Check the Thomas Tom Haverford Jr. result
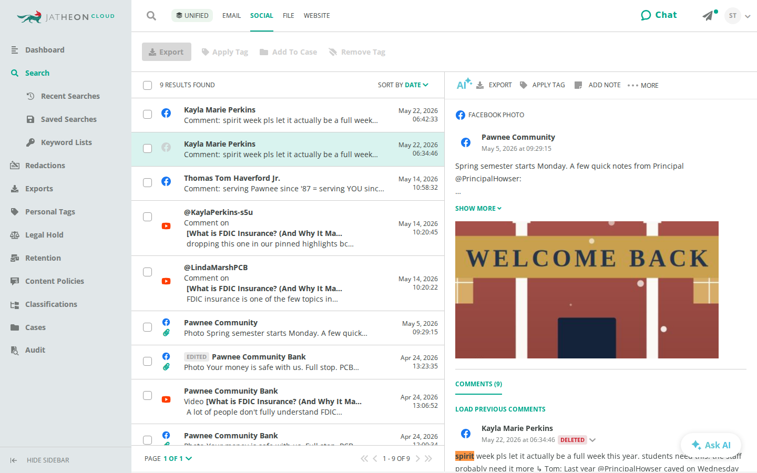This screenshot has height=473, width=757. click(x=148, y=182)
